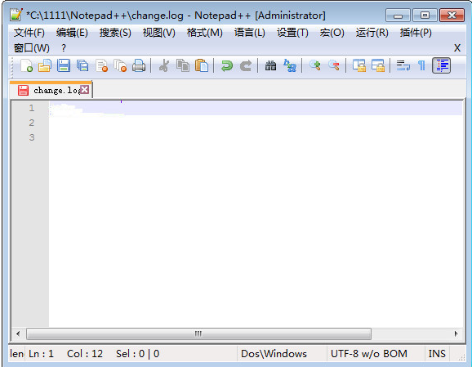Click the INS mode in status bar

[x=437, y=353]
